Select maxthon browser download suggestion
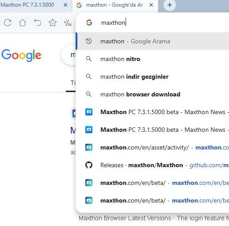Viewport: 229px width, 226px height. click(153, 94)
